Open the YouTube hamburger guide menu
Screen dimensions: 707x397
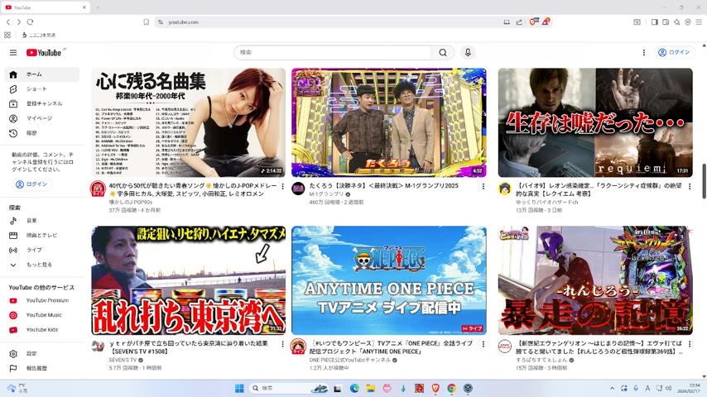[13, 53]
